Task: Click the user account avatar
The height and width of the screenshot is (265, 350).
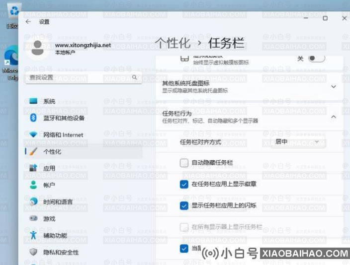Action: click(x=37, y=48)
